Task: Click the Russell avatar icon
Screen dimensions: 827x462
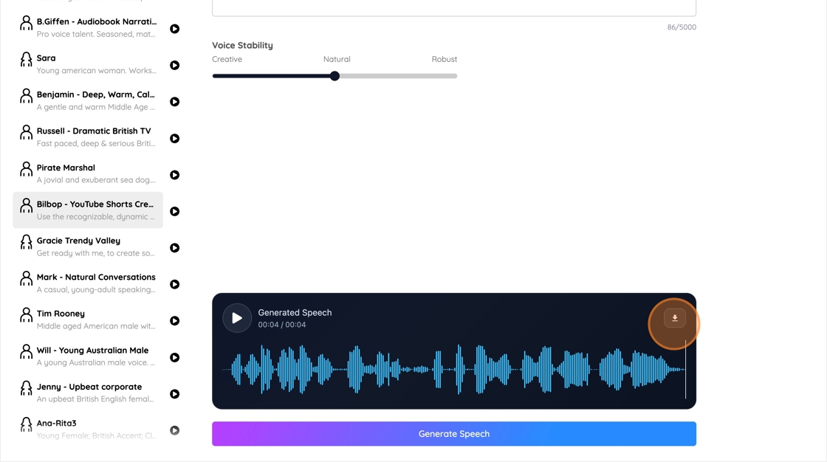Action: pos(26,132)
